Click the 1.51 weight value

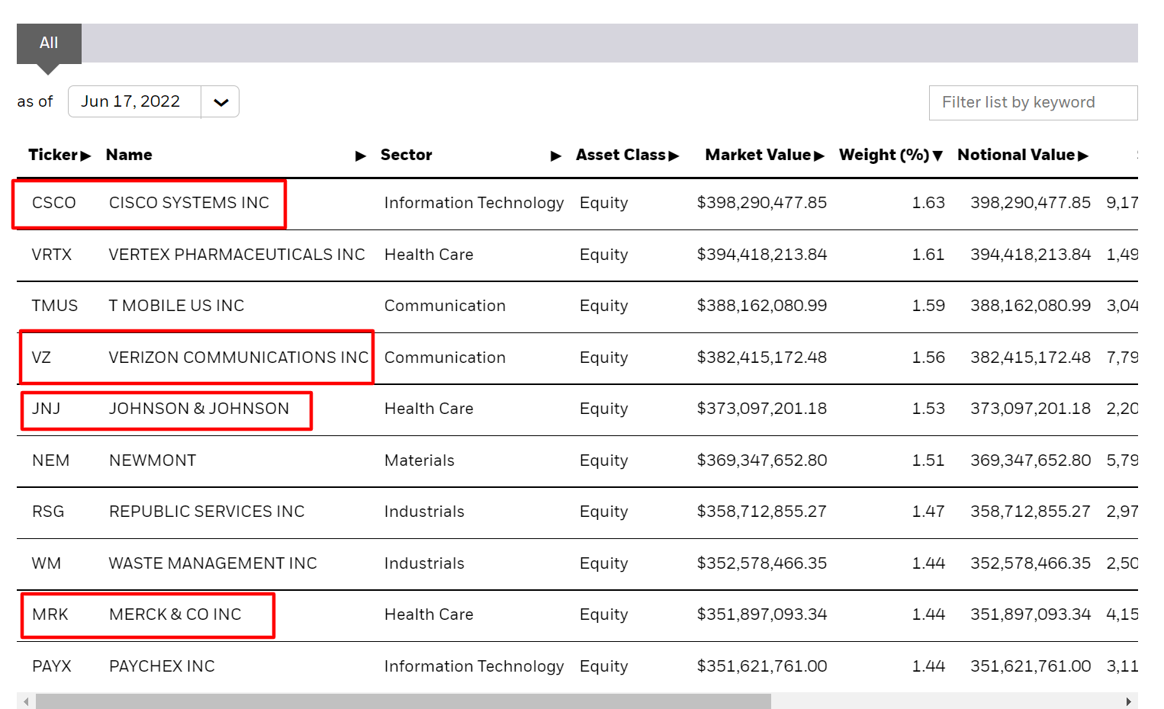(928, 460)
